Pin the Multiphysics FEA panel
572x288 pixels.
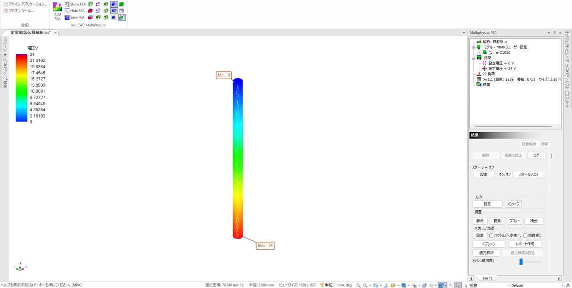555,33
